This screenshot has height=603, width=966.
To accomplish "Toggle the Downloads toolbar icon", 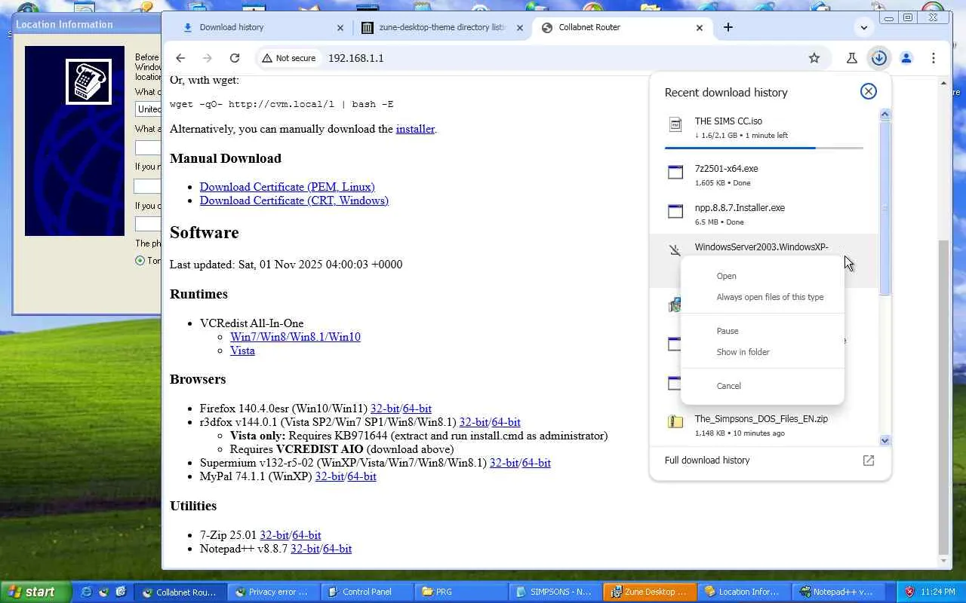I will [879, 58].
